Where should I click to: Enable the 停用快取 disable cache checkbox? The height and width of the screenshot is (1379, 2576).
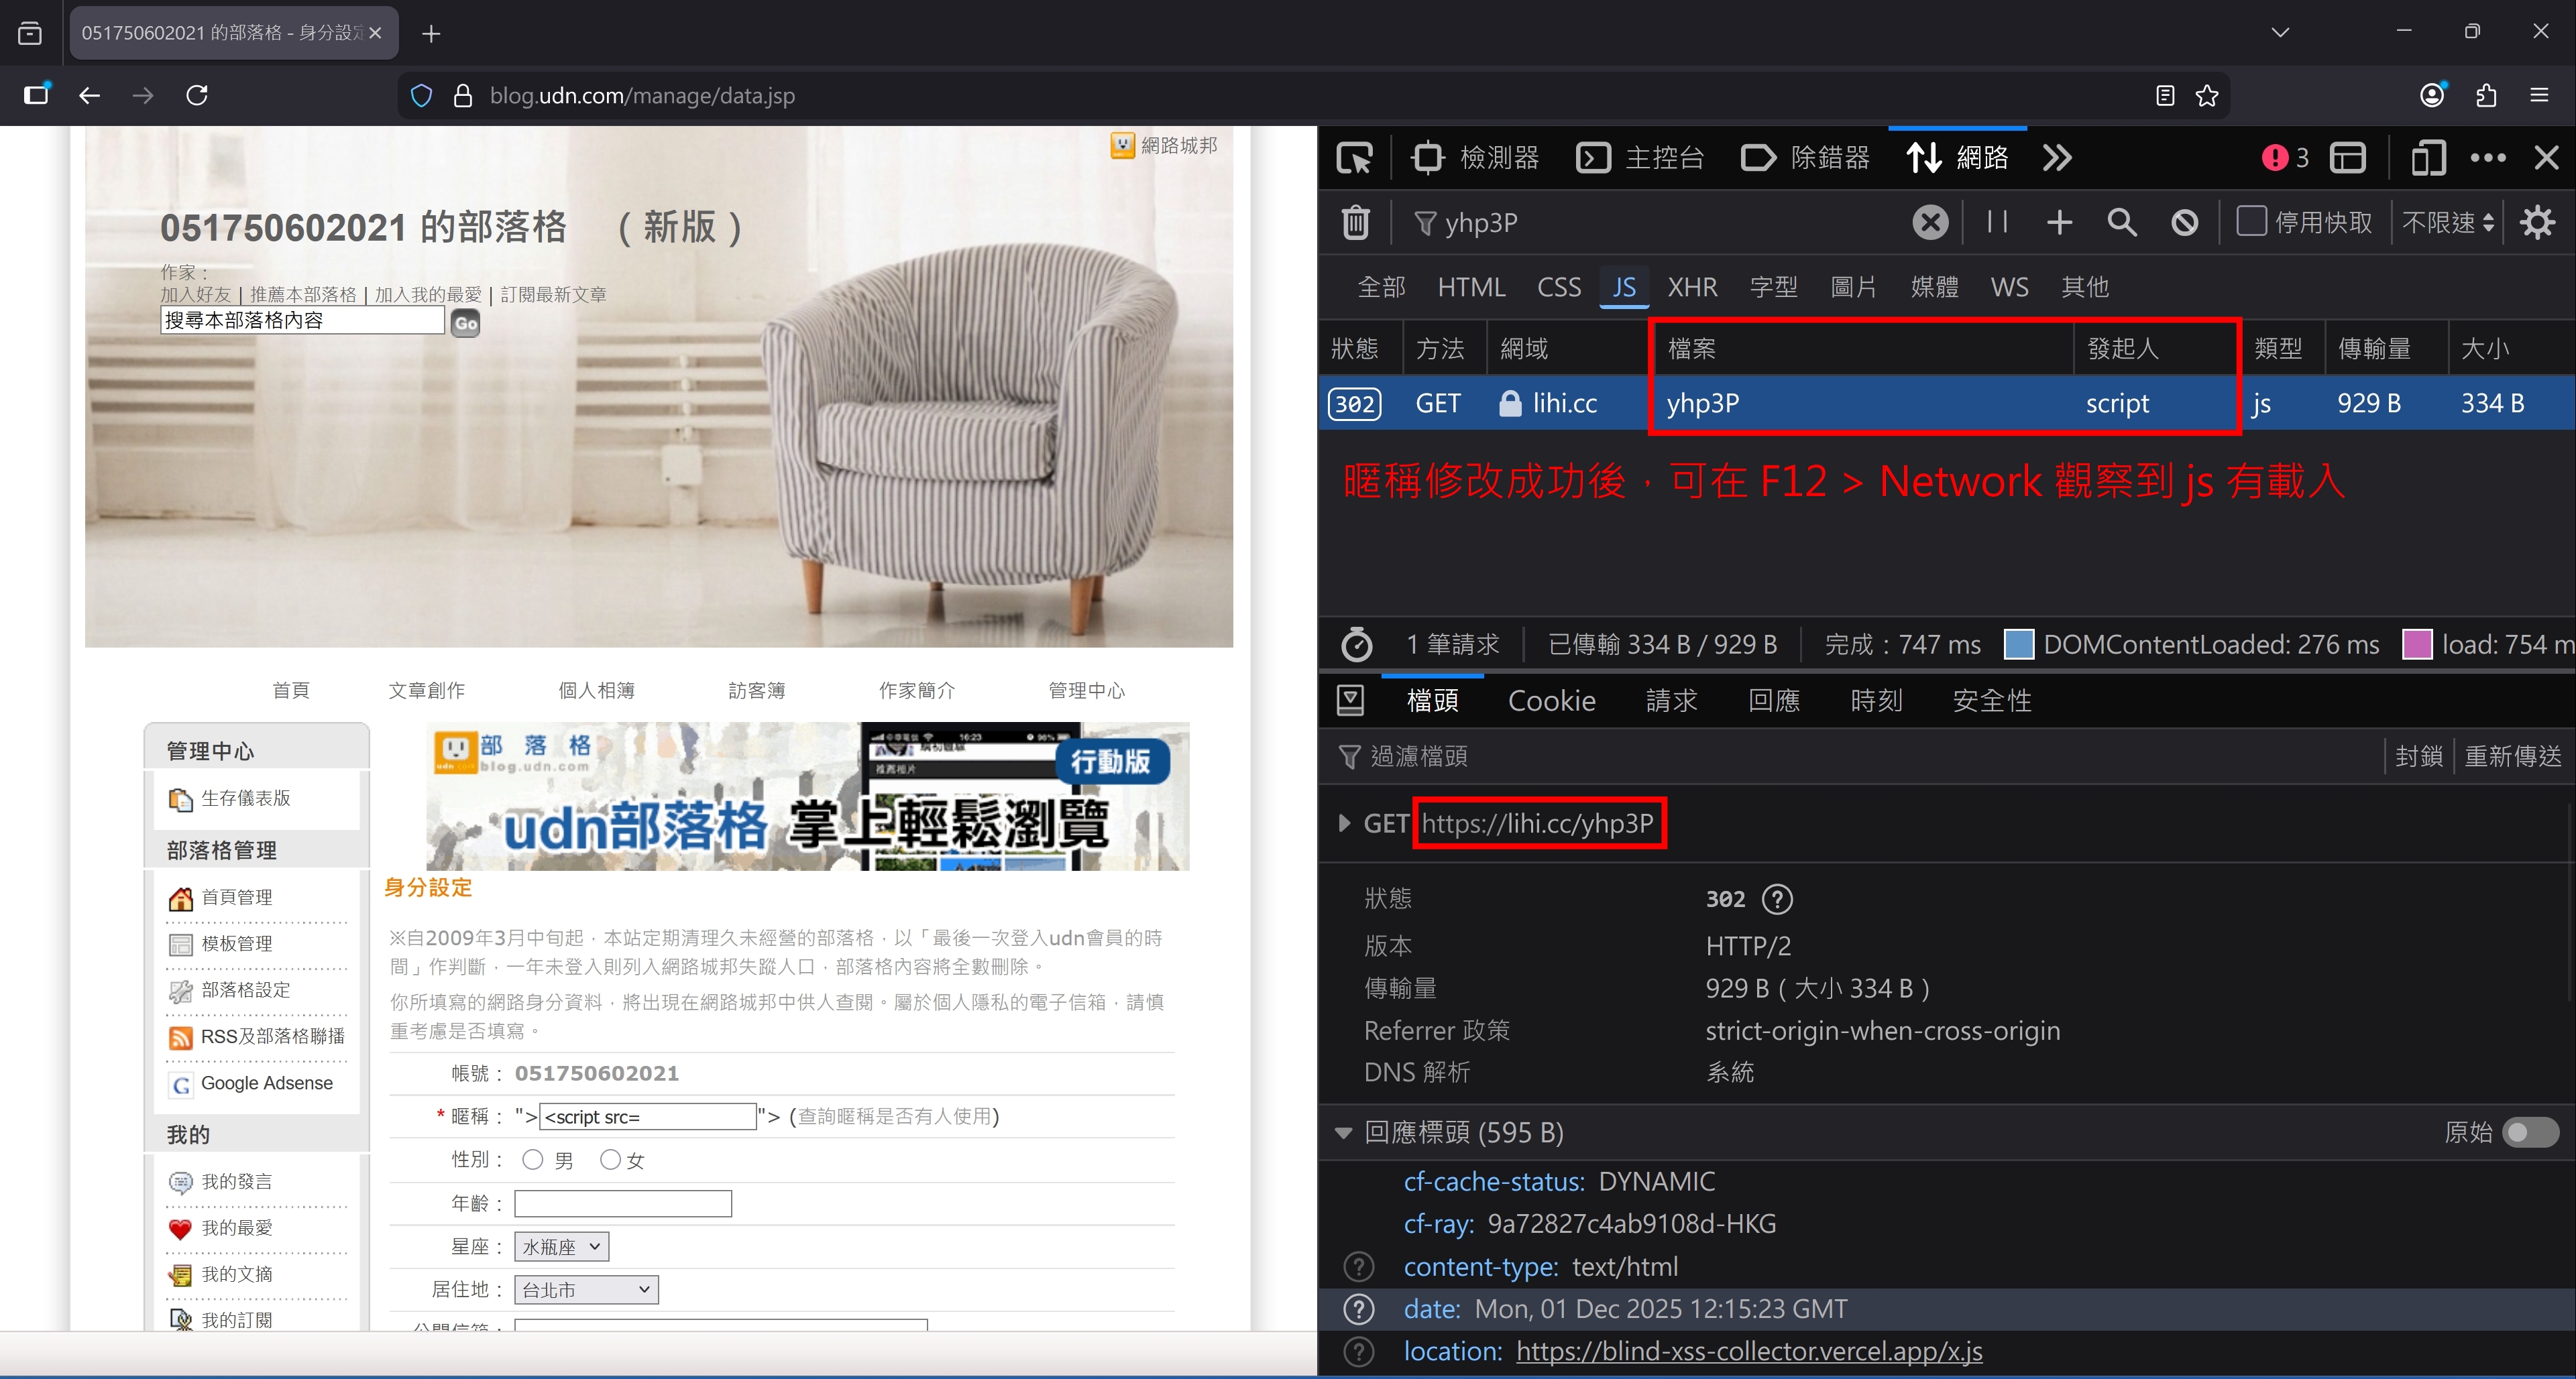click(2251, 221)
